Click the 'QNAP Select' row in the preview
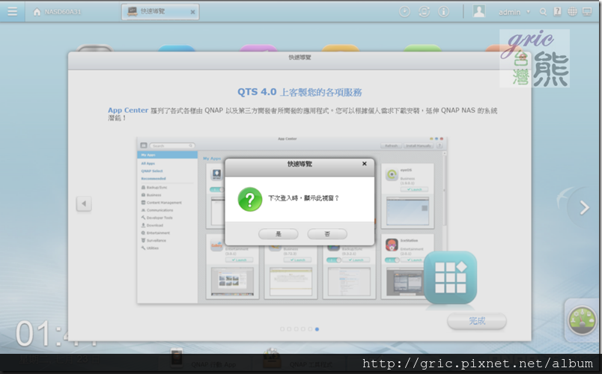The width and height of the screenshot is (602, 374). 152,171
